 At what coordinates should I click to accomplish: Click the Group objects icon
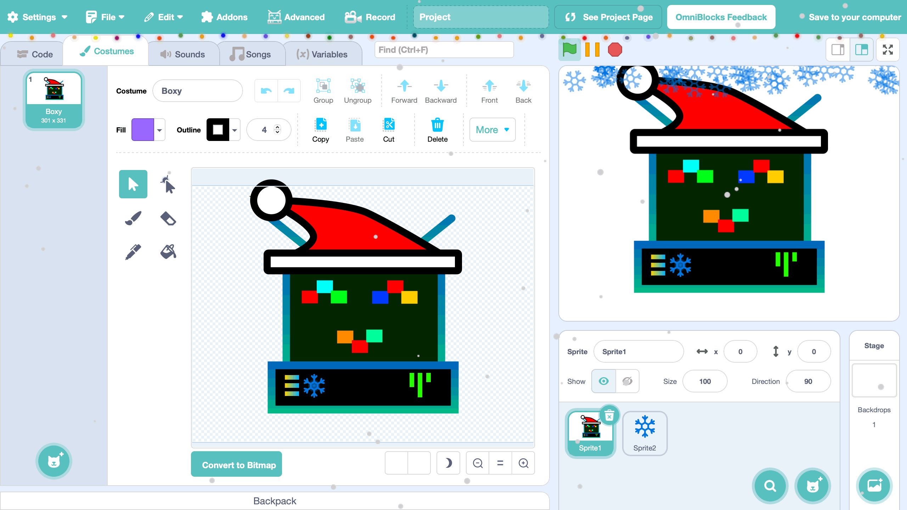click(x=323, y=86)
